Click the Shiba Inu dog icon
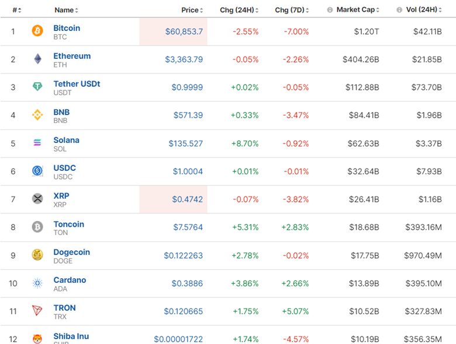 click(x=37, y=339)
